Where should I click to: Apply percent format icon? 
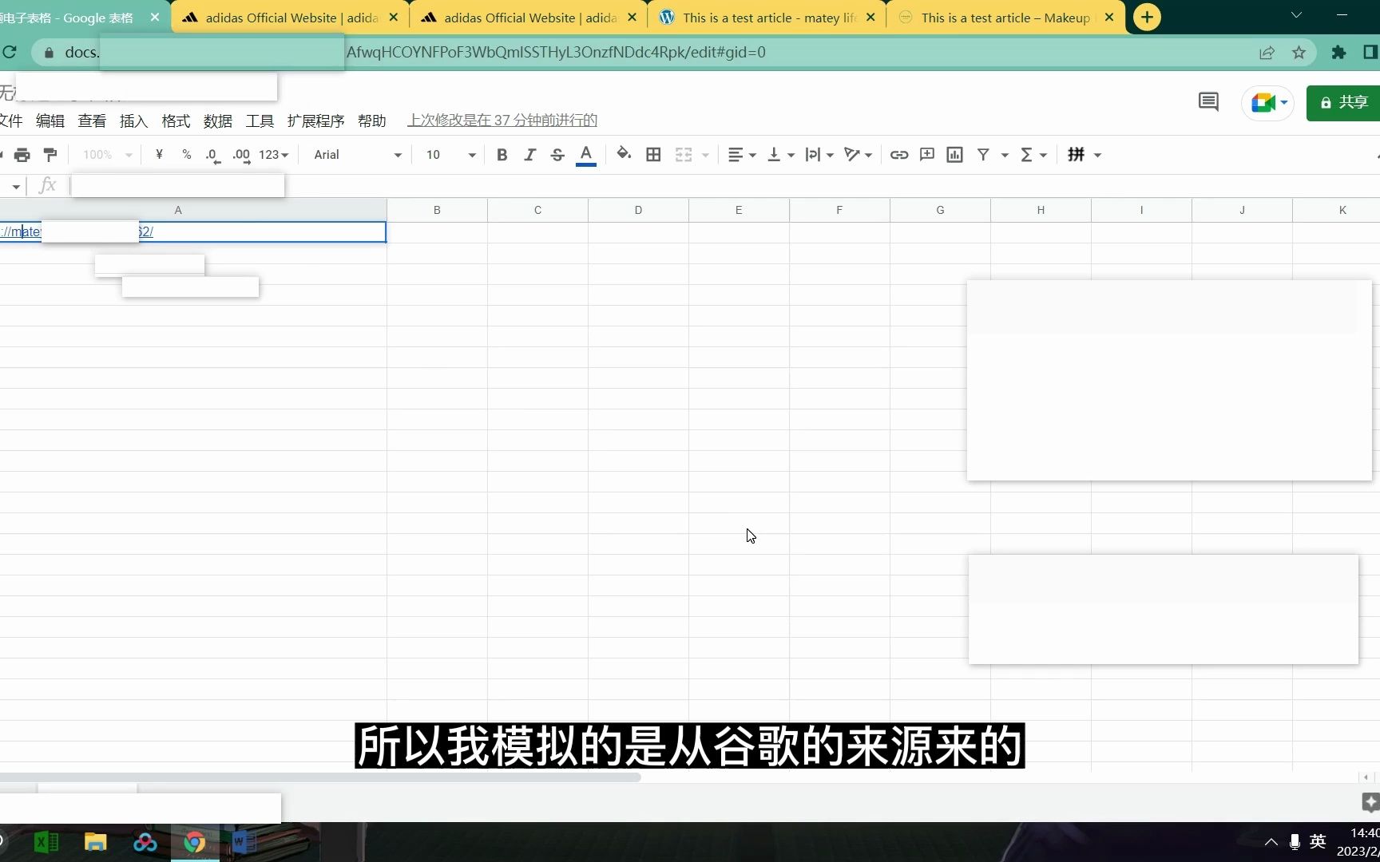coord(187,155)
